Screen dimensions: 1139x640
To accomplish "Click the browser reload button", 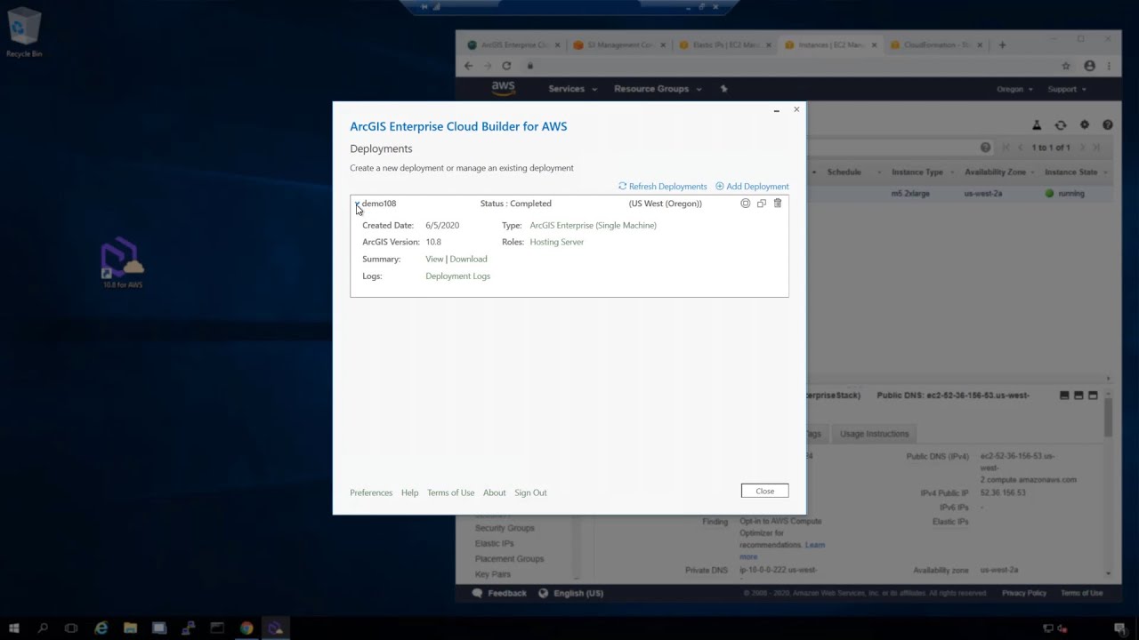I will click(506, 66).
